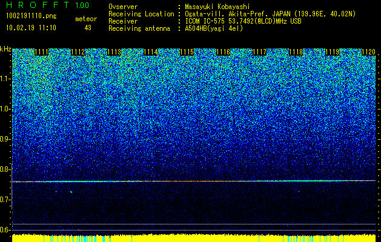The width and height of the screenshot is (381, 242).
Task: Click the 1112 time marker
Action: tap(78, 52)
